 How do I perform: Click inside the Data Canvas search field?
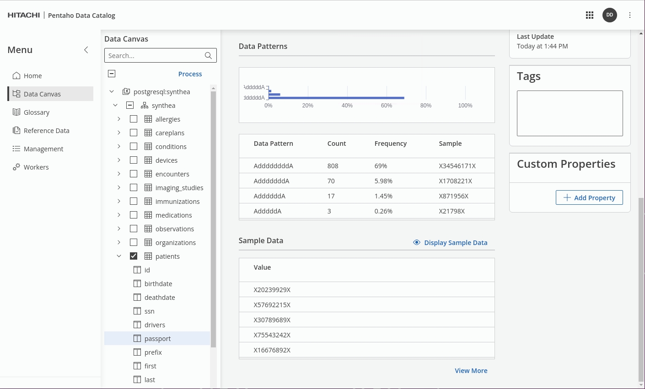click(154, 56)
